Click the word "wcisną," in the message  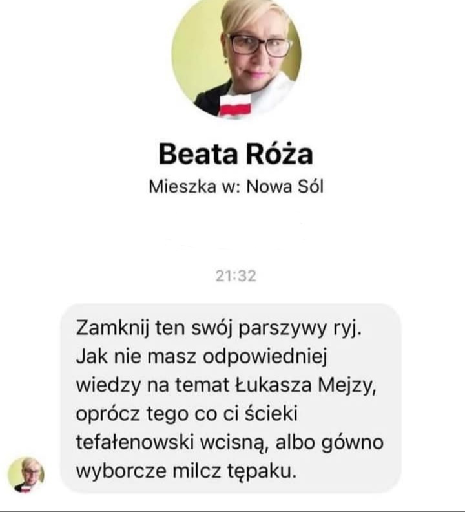point(234,443)
